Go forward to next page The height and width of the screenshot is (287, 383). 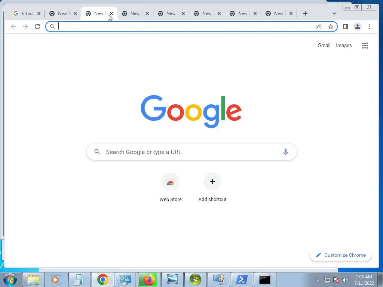[x=25, y=27]
